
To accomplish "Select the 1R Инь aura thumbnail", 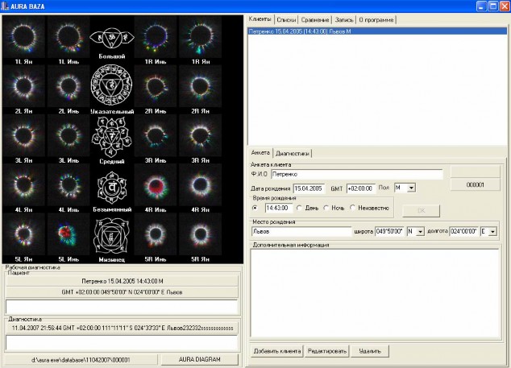I will pos(156,37).
